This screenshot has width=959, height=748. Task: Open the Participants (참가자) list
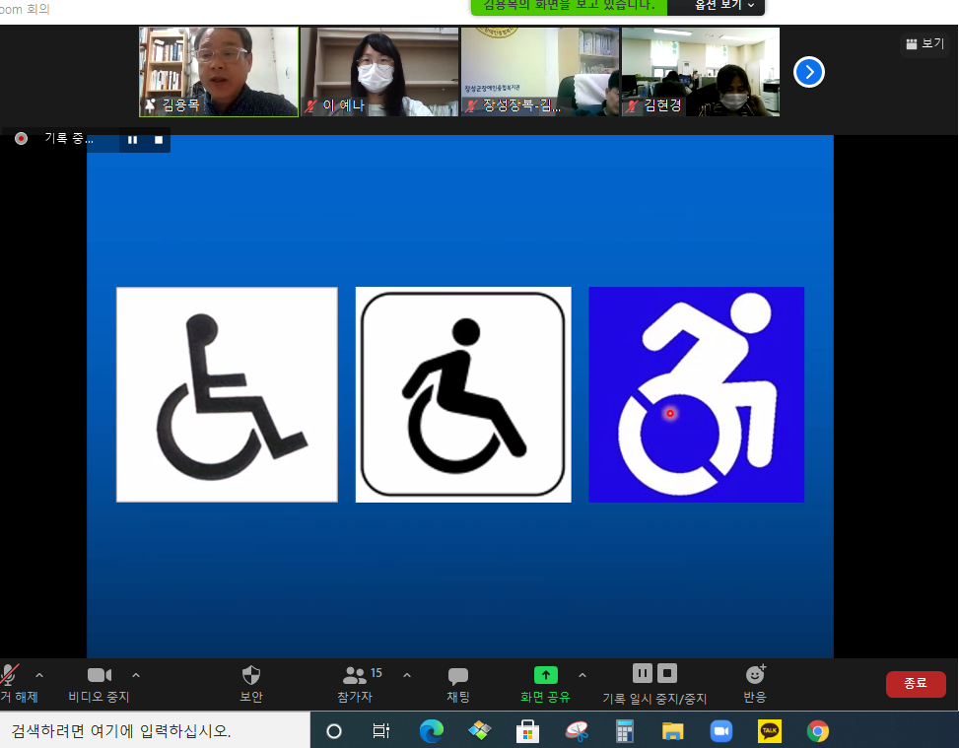[x=356, y=675]
